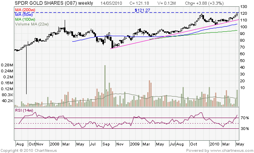Click the green MA (100w) legend label
This screenshot has height=153, width=254.
[25, 19]
